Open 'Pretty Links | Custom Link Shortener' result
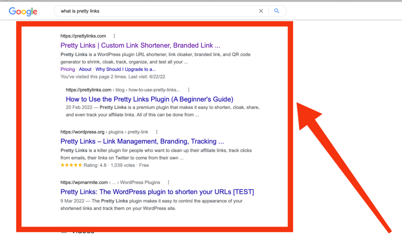The width and height of the screenshot is (402, 235). click(x=140, y=46)
